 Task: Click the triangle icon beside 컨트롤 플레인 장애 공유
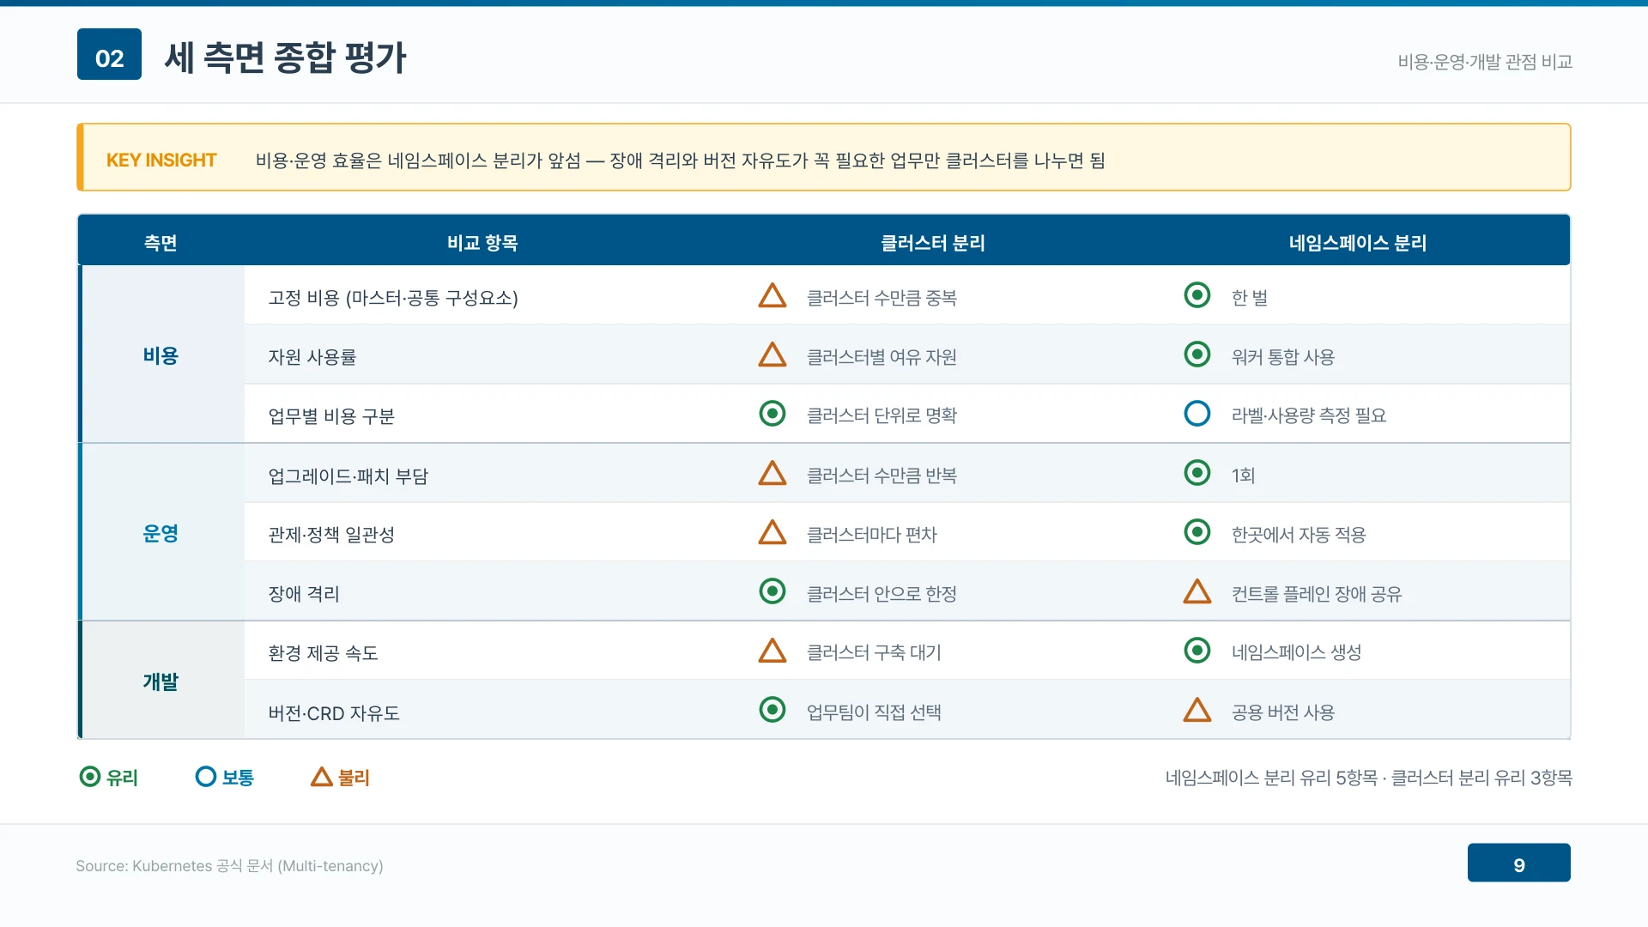[1197, 592]
